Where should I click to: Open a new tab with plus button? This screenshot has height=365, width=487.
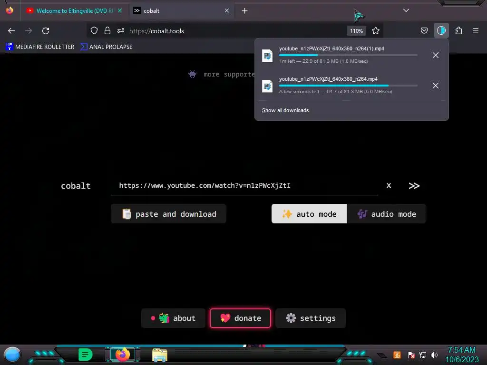pyautogui.click(x=245, y=11)
